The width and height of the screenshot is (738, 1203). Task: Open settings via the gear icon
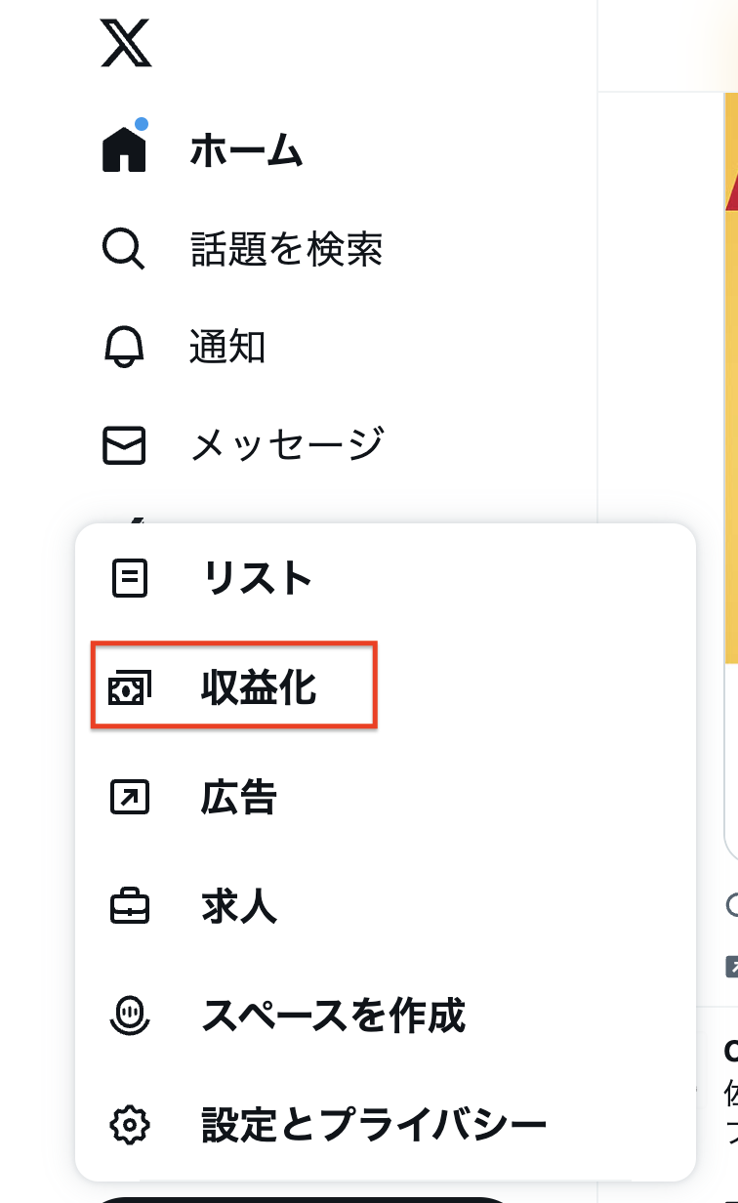coord(128,1124)
